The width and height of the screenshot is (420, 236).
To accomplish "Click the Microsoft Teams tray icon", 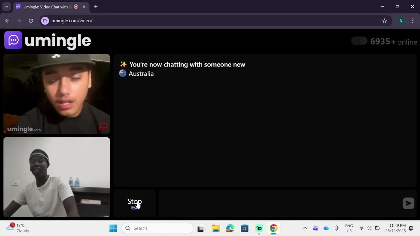I will [315, 228].
